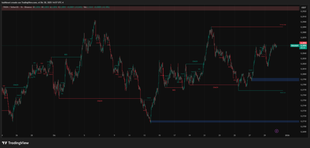Image resolution: width=310 pixels, height=148 pixels.
Task: Click the green TRXUSDT symbol tag
Action: click(x=294, y=45)
